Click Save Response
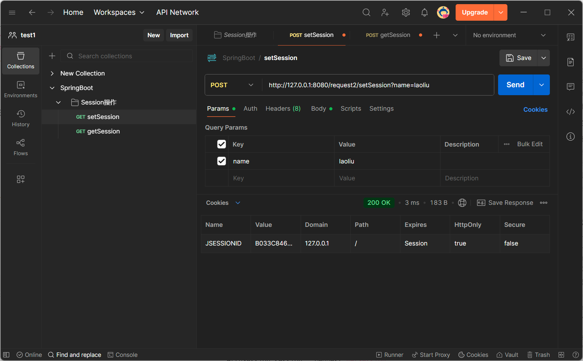583x361 pixels. pyautogui.click(x=505, y=203)
